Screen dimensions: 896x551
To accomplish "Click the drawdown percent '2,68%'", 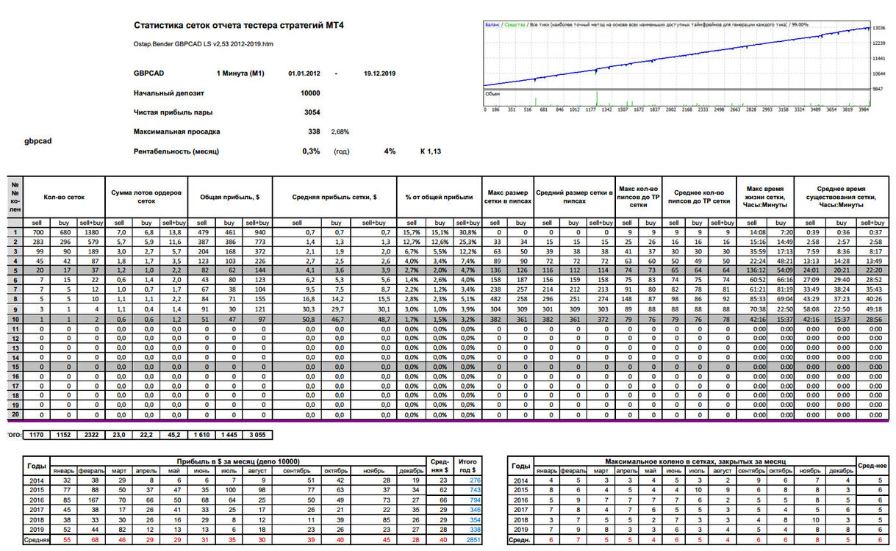I will 340,132.
